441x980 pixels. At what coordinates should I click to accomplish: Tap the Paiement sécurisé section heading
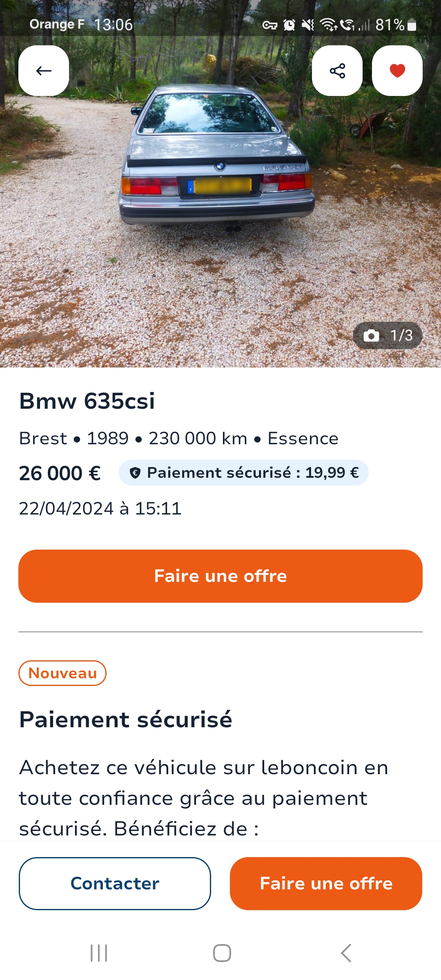(126, 719)
